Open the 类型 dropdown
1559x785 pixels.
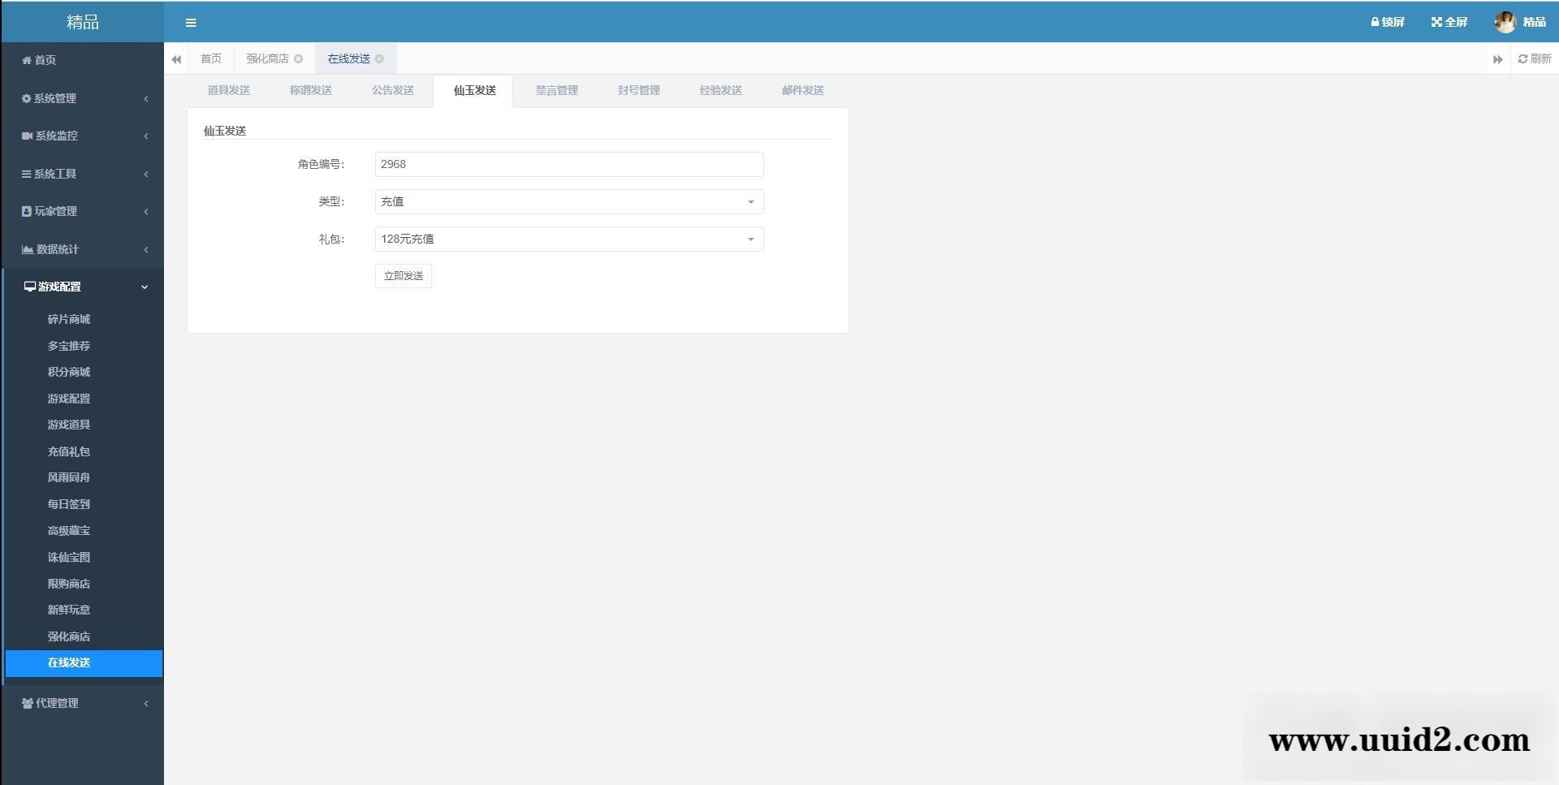click(x=568, y=201)
